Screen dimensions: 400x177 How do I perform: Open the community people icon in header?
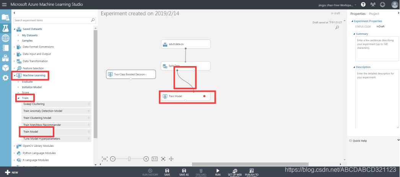click(373, 5)
